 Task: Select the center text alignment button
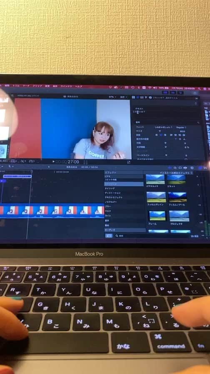point(162,135)
